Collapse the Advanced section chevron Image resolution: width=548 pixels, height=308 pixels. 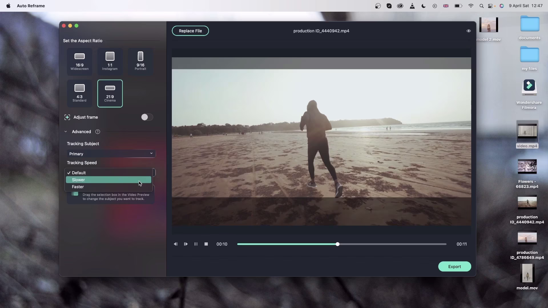[66, 132]
